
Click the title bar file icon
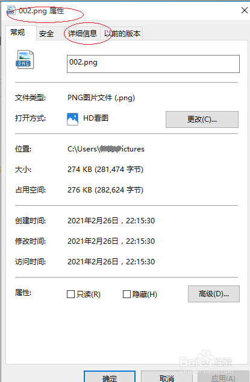(11, 10)
